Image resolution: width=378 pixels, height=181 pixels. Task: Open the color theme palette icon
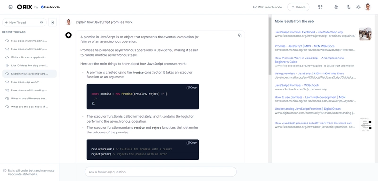point(336,7)
